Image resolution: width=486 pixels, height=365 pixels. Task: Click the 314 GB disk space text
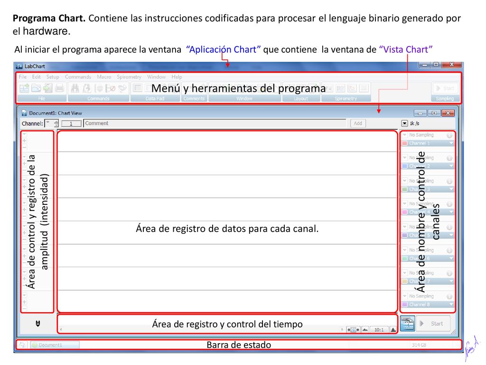(x=419, y=345)
